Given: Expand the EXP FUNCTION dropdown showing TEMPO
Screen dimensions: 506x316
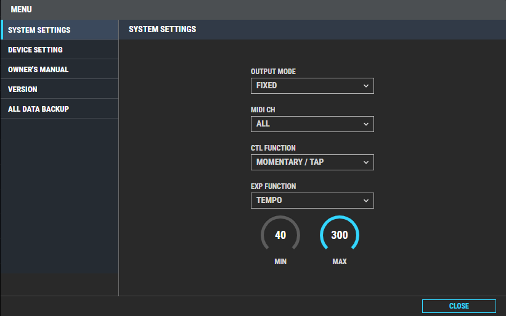Looking at the screenshot, I should coord(312,201).
